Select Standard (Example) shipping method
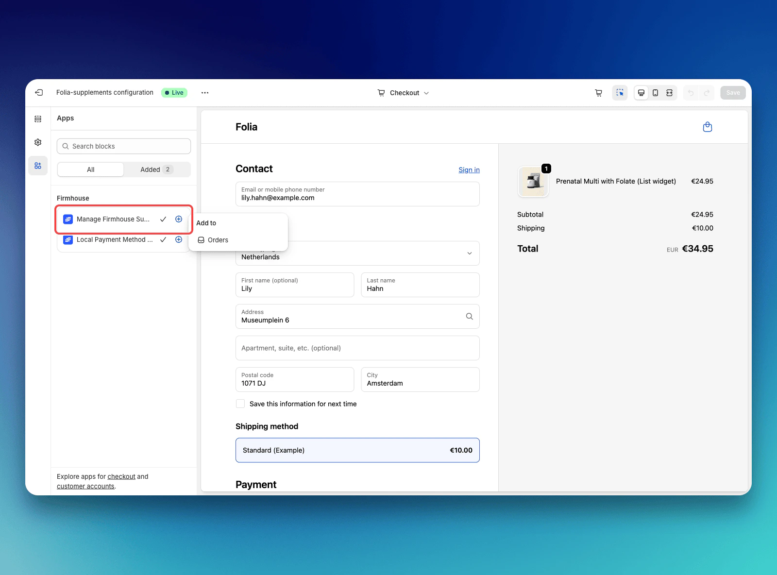The width and height of the screenshot is (777, 575). click(x=357, y=450)
